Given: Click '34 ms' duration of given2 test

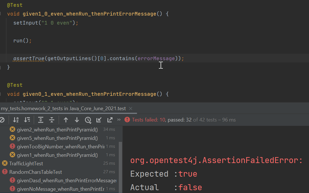Looking at the screenshot, I should tap(109, 129).
